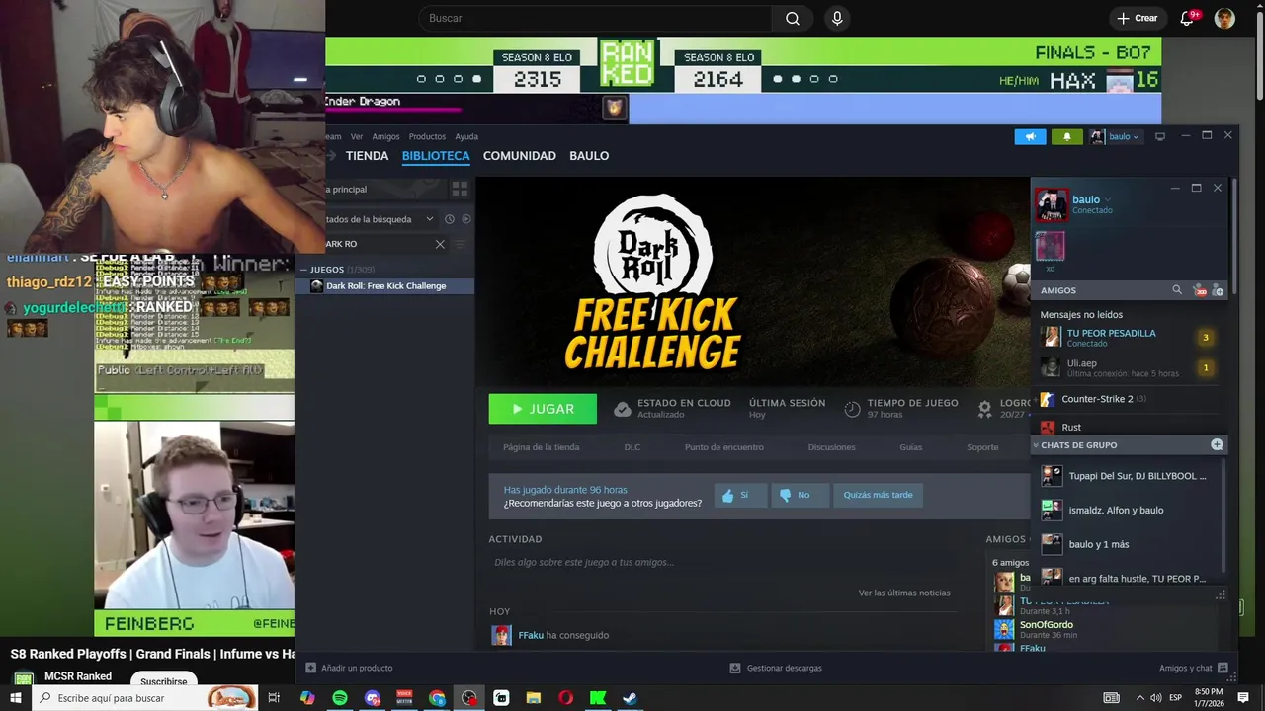Image resolution: width=1265 pixels, height=711 pixels.
Task: Open Tupapi Del Sur, DJ BILLYBOOL group chat
Action: (x=1130, y=476)
